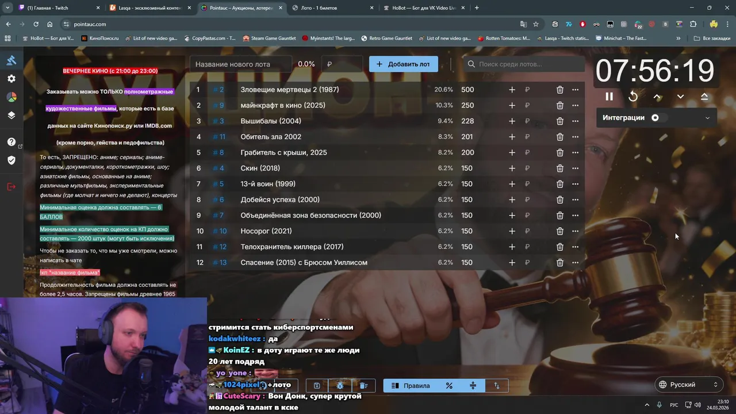736x414 pixels.
Task: Show hidden system tray icons
Action: [647, 405]
